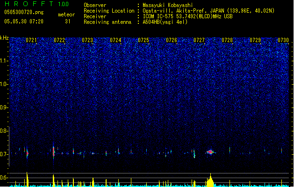294x187 pixels.
Task: Click the date stamp 05.05.30 07:20
Action: 24,22
